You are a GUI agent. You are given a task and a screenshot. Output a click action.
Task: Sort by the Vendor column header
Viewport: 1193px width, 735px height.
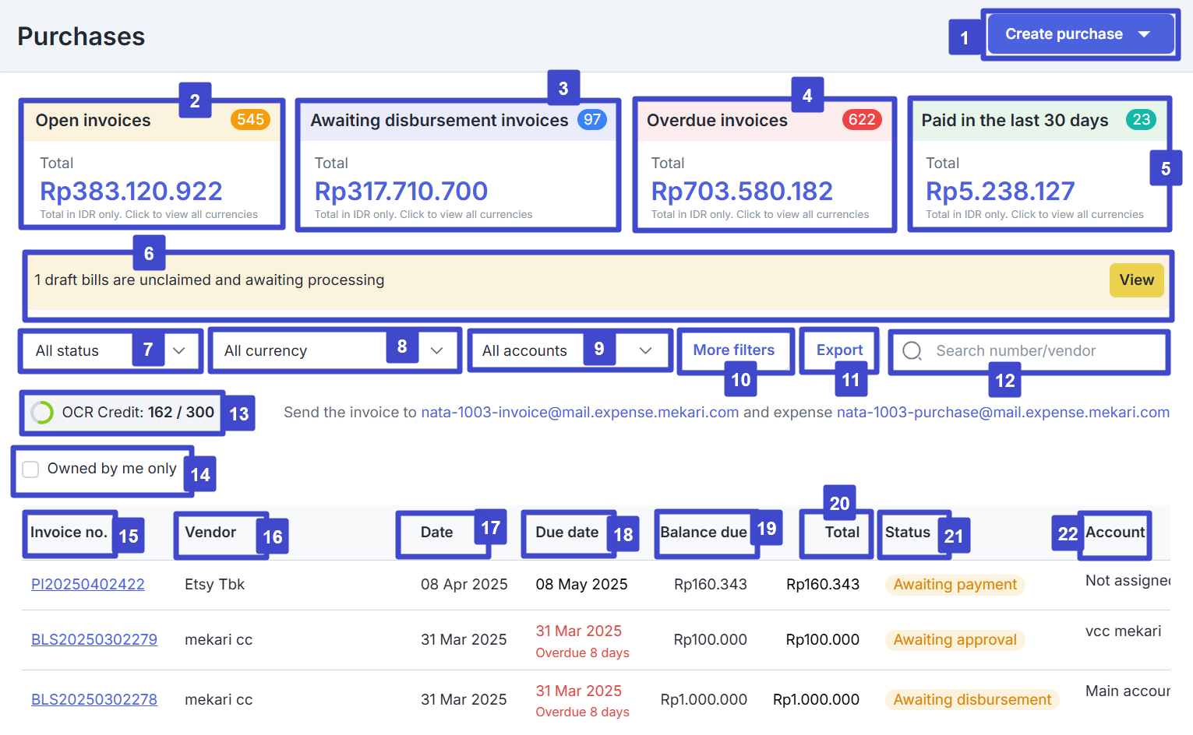pos(210,533)
